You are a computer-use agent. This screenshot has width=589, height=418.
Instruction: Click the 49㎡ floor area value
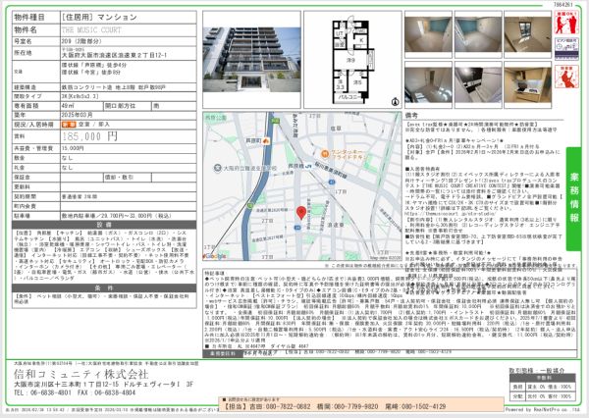[69, 106]
